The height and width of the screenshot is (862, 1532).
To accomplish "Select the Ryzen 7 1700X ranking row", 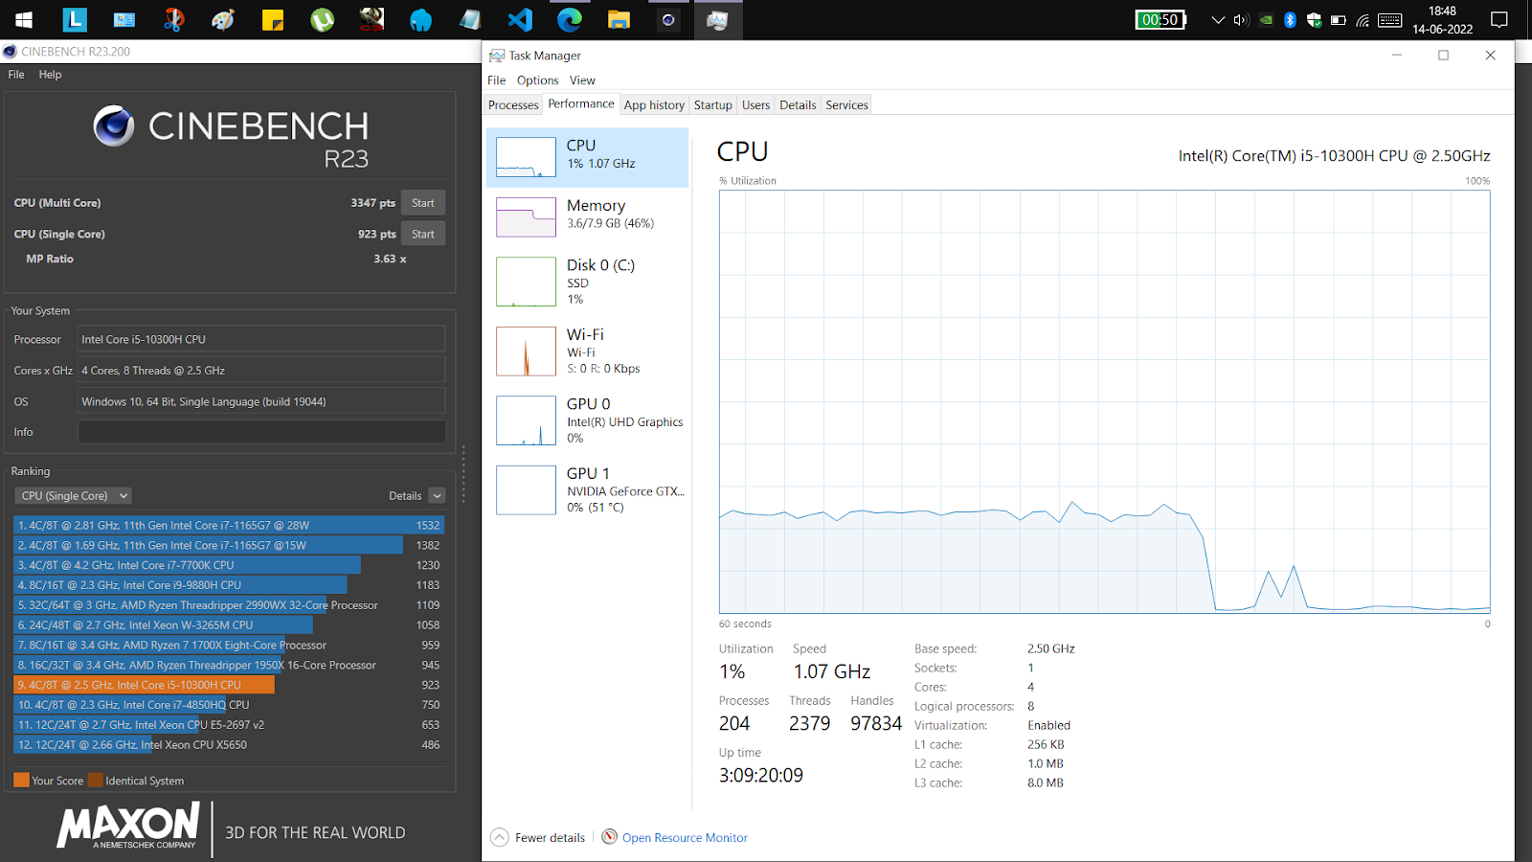I will coord(229,646).
